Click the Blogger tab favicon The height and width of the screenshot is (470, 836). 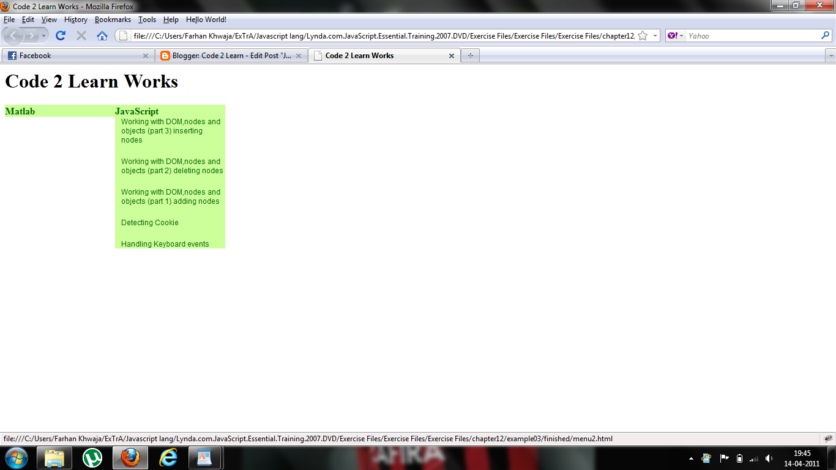coord(165,56)
